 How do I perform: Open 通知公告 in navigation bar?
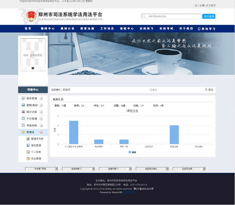(x=68, y=29)
